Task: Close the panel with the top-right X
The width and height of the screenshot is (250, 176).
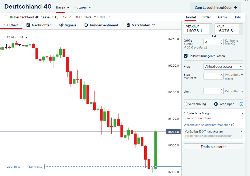Action: tap(247, 1)
